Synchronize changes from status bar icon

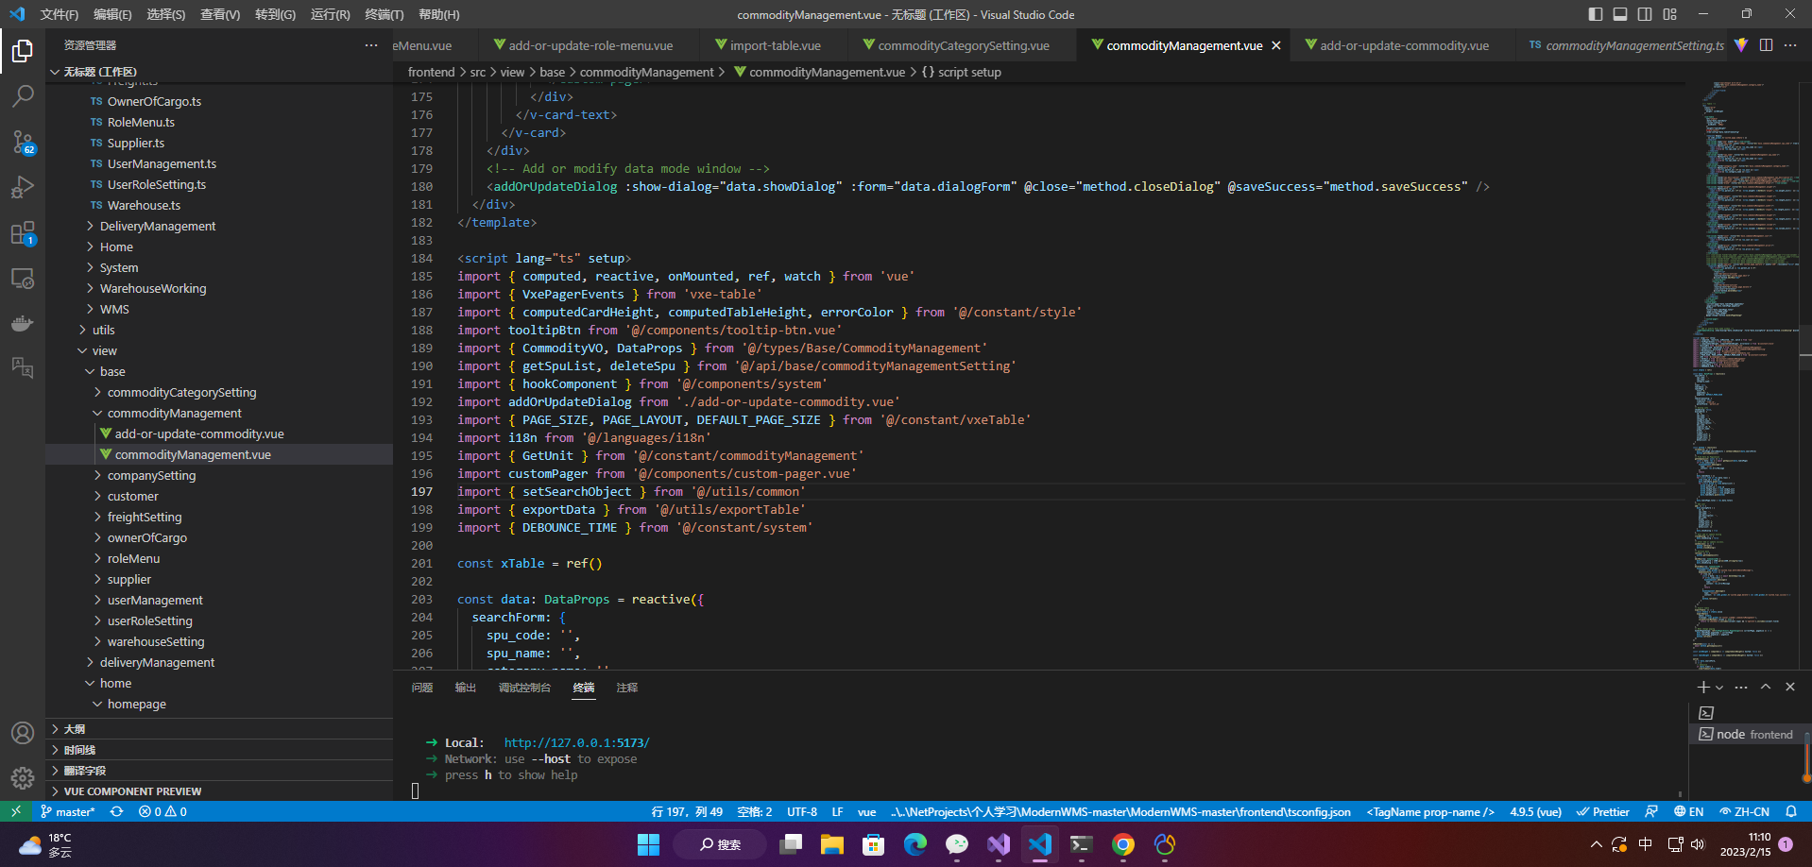[117, 811]
